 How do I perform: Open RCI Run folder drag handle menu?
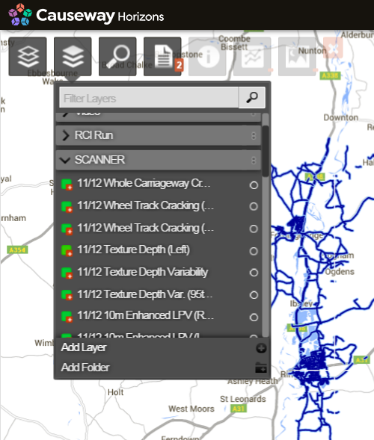[254, 136]
